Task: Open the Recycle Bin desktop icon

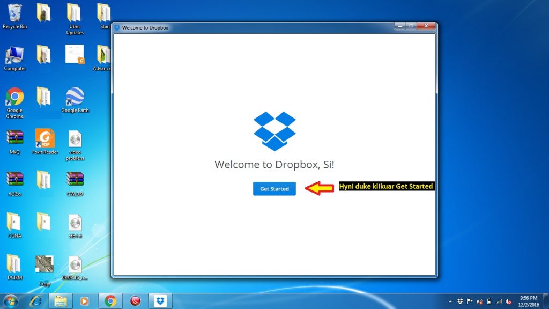Action: tap(14, 17)
